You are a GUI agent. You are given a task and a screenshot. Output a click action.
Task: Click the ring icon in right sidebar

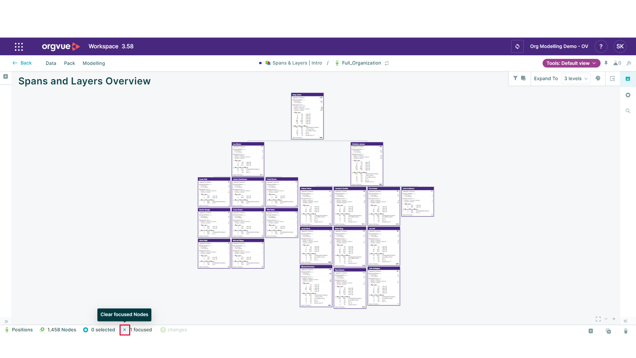click(628, 95)
